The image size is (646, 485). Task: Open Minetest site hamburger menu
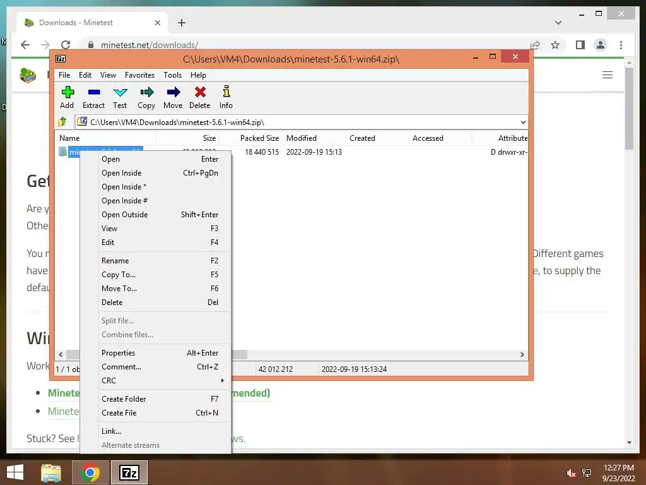tap(608, 75)
